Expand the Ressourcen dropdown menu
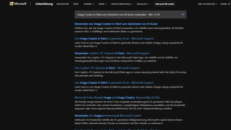This screenshot has width=231, height=130. [x=143, y=4]
